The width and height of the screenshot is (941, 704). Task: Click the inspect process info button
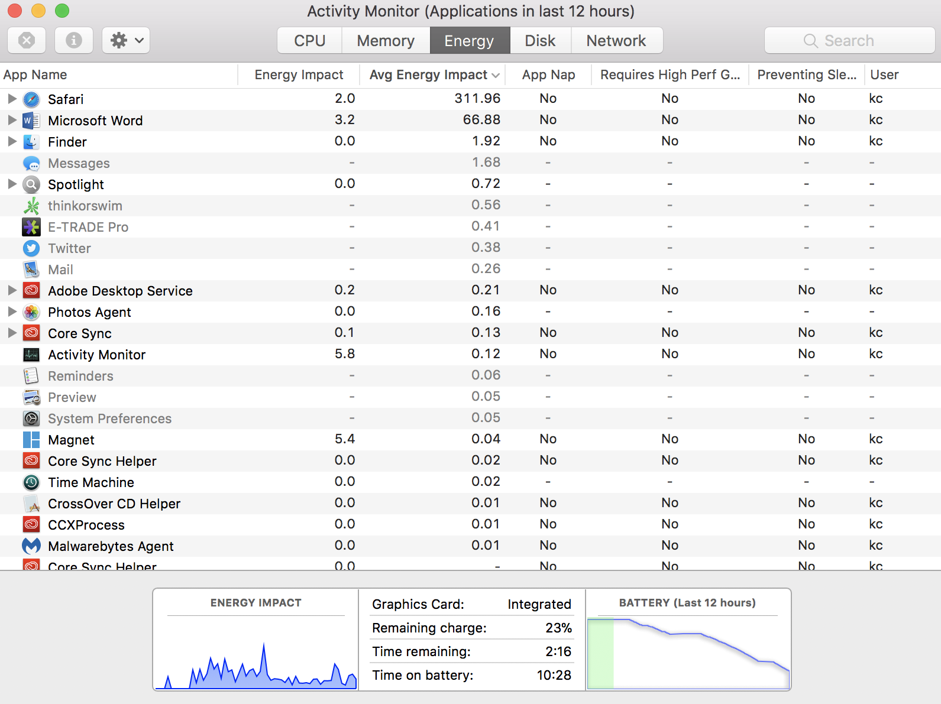pos(74,40)
